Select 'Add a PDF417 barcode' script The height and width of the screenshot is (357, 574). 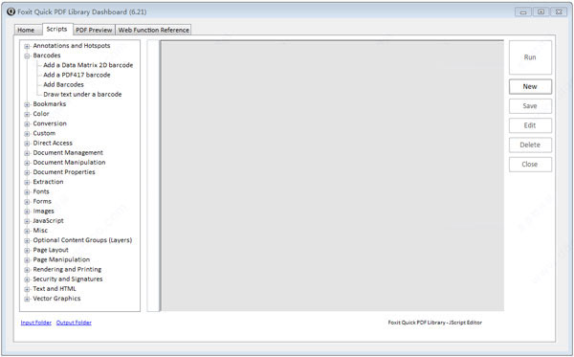[x=77, y=75]
